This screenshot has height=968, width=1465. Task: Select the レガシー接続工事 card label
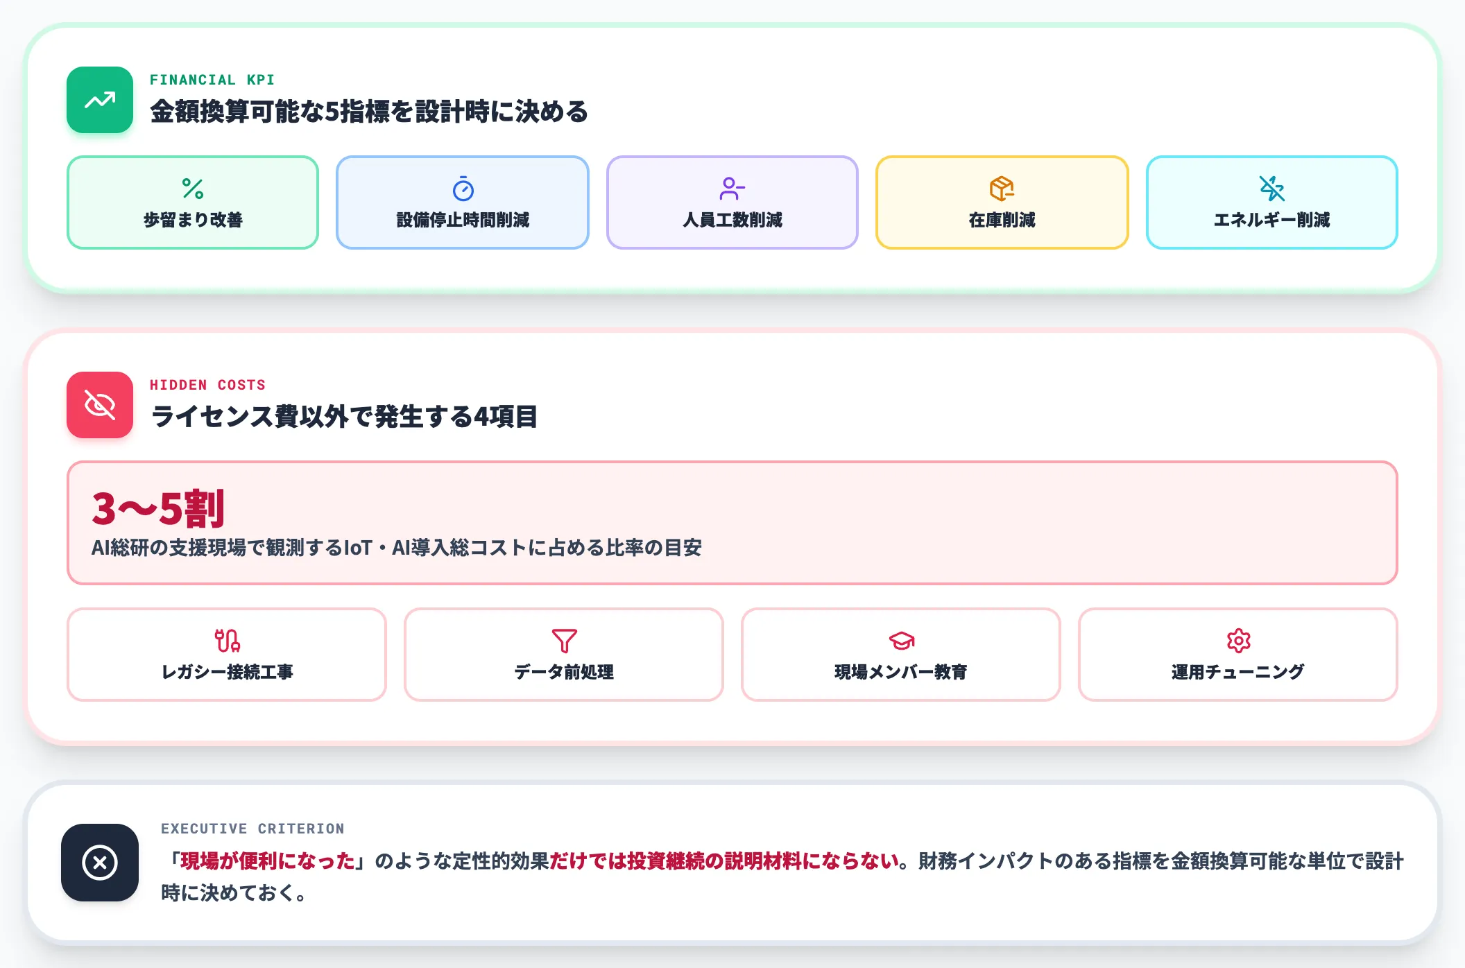pyautogui.click(x=227, y=672)
